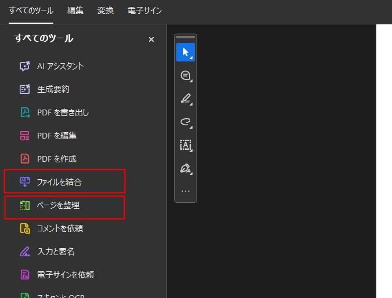This screenshot has width=392, height=298.
Task: Select the comment bubble tool
Action: [x=186, y=75]
